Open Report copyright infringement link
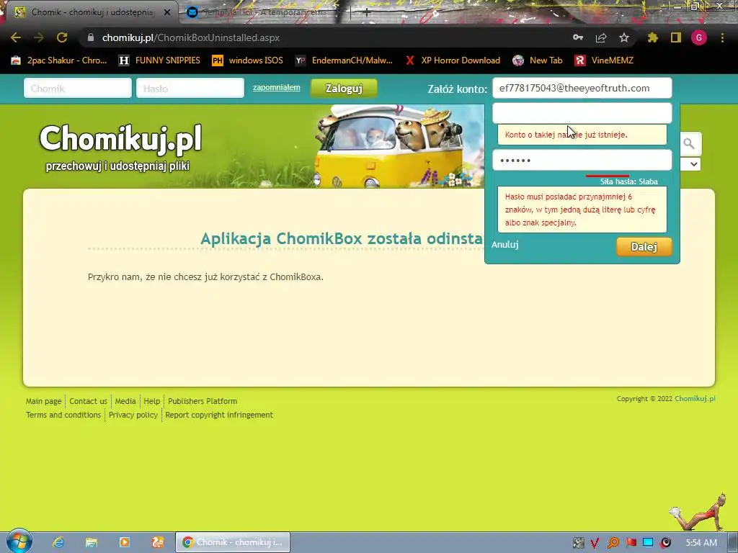The image size is (738, 553). tap(219, 415)
